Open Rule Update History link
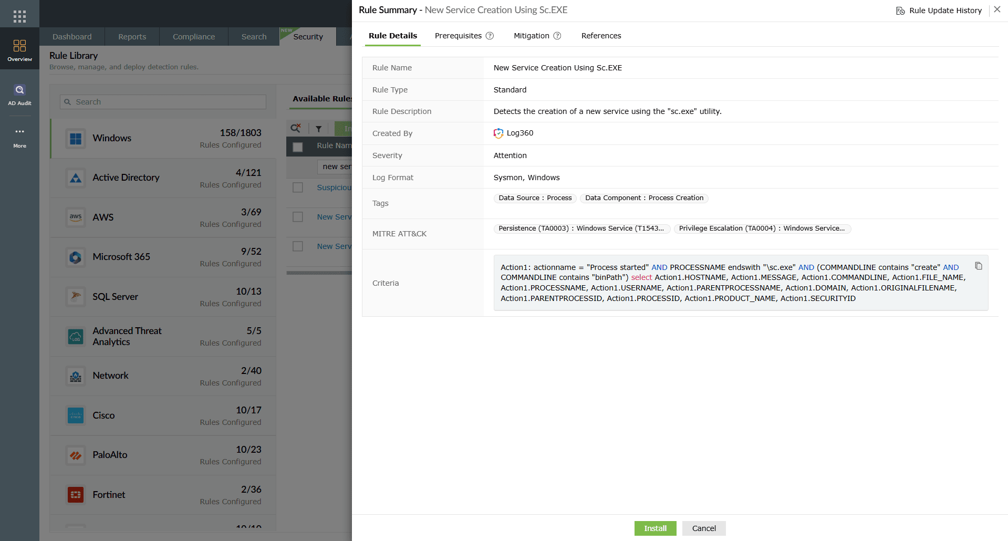 tap(945, 11)
